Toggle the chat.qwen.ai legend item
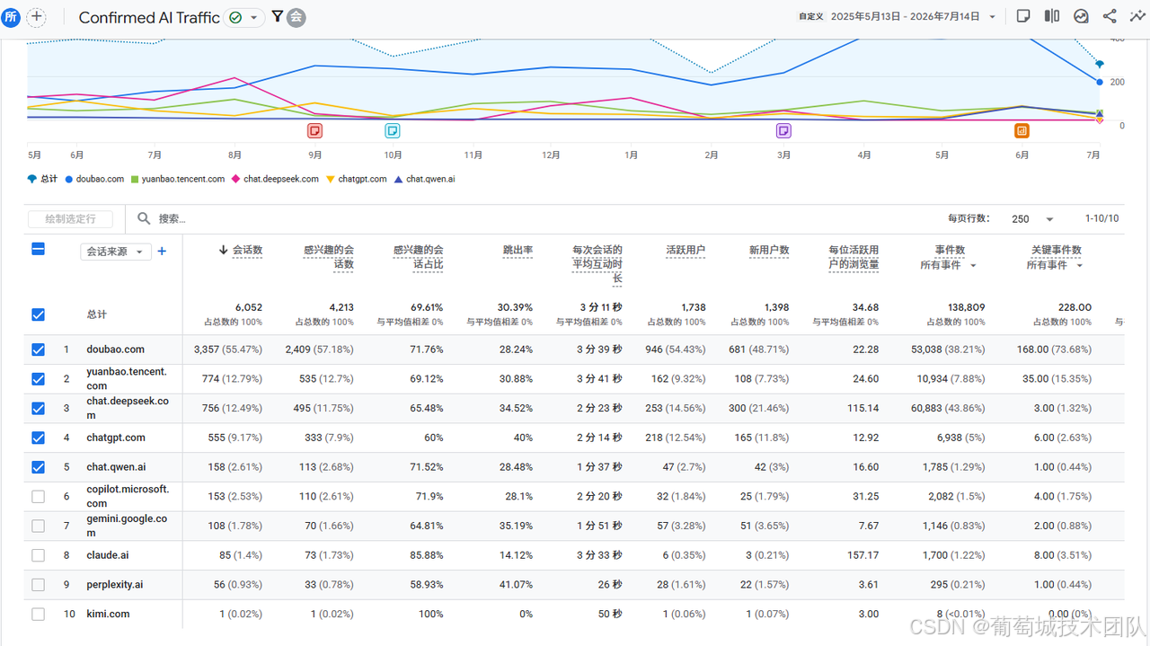The height and width of the screenshot is (646, 1150). (x=424, y=179)
